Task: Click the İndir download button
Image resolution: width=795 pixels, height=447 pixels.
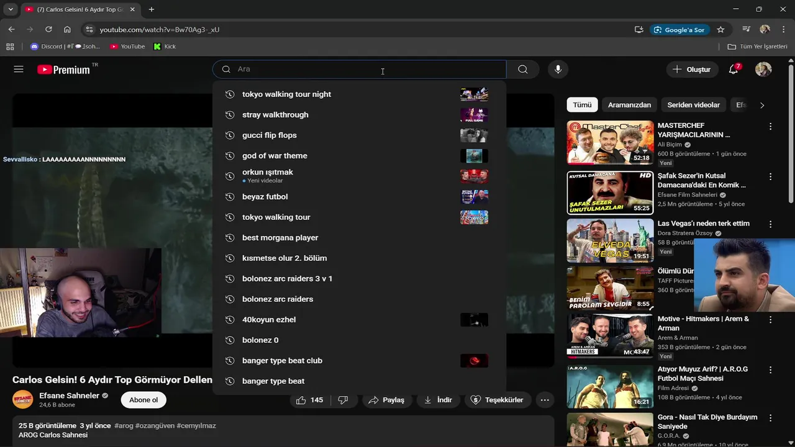Action: 438,400
